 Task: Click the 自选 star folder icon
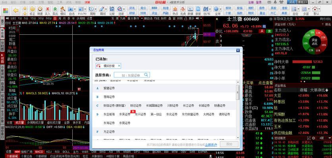point(71,9)
